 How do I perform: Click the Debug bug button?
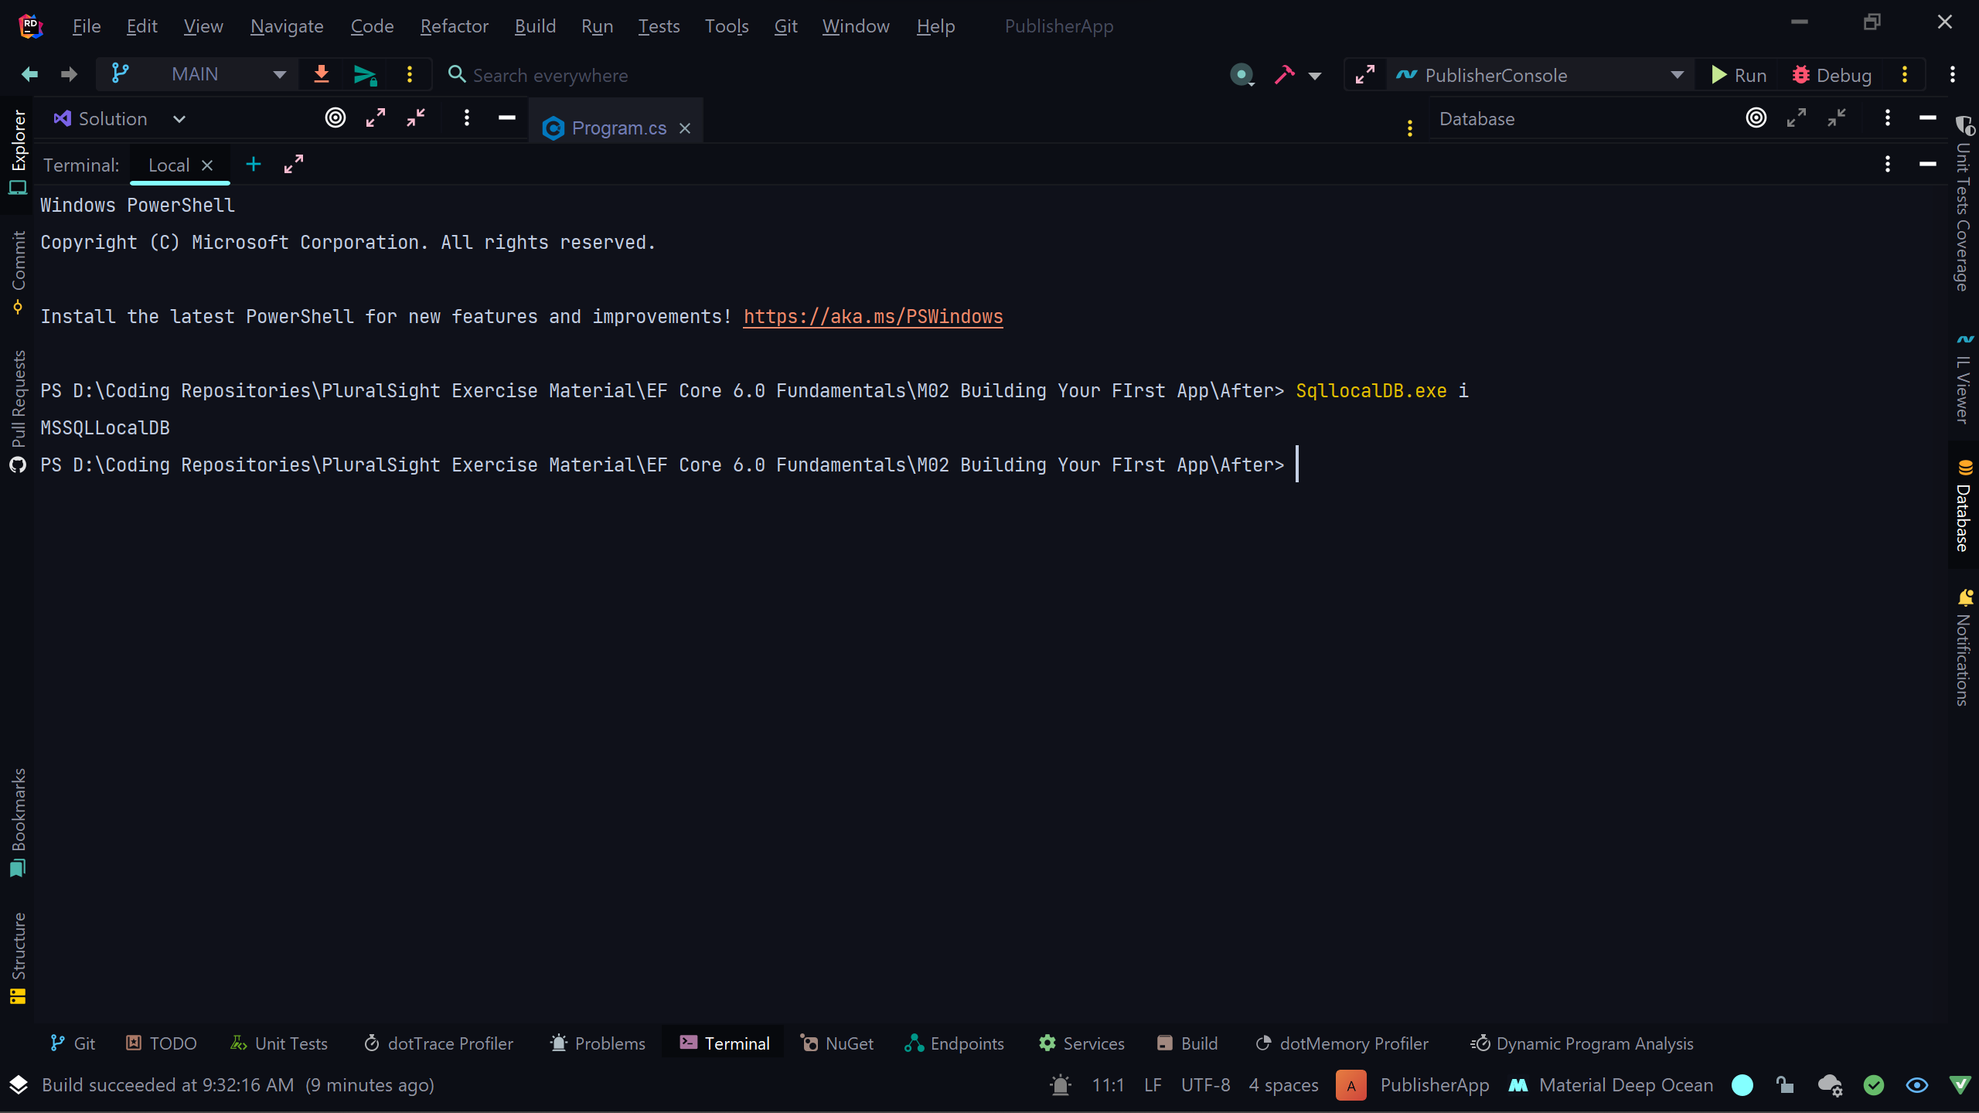(x=1831, y=75)
